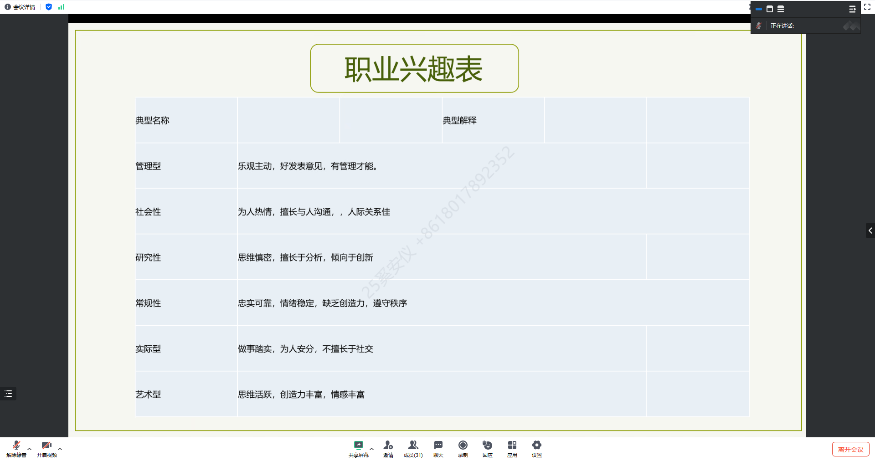This screenshot has width=875, height=461.
Task: Open the 会议详情 meeting details
Action: coord(20,7)
